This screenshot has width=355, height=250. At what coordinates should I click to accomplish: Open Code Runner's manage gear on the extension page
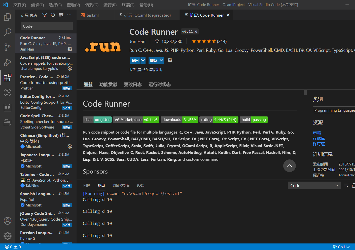coord(170,60)
